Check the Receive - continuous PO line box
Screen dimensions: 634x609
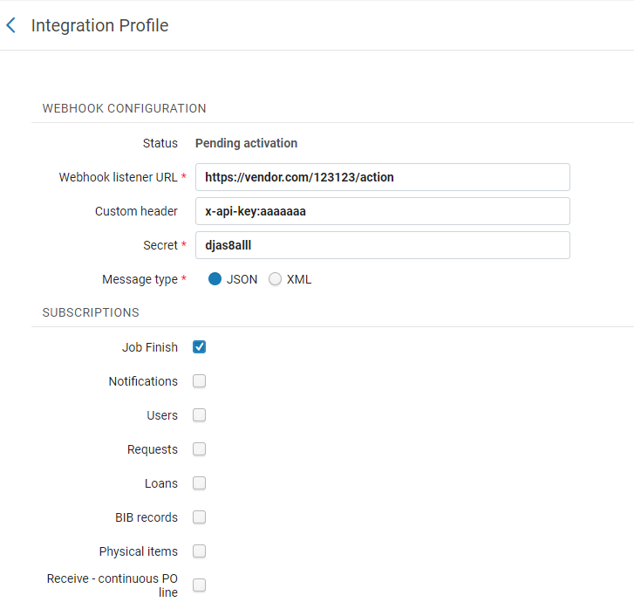pos(199,585)
